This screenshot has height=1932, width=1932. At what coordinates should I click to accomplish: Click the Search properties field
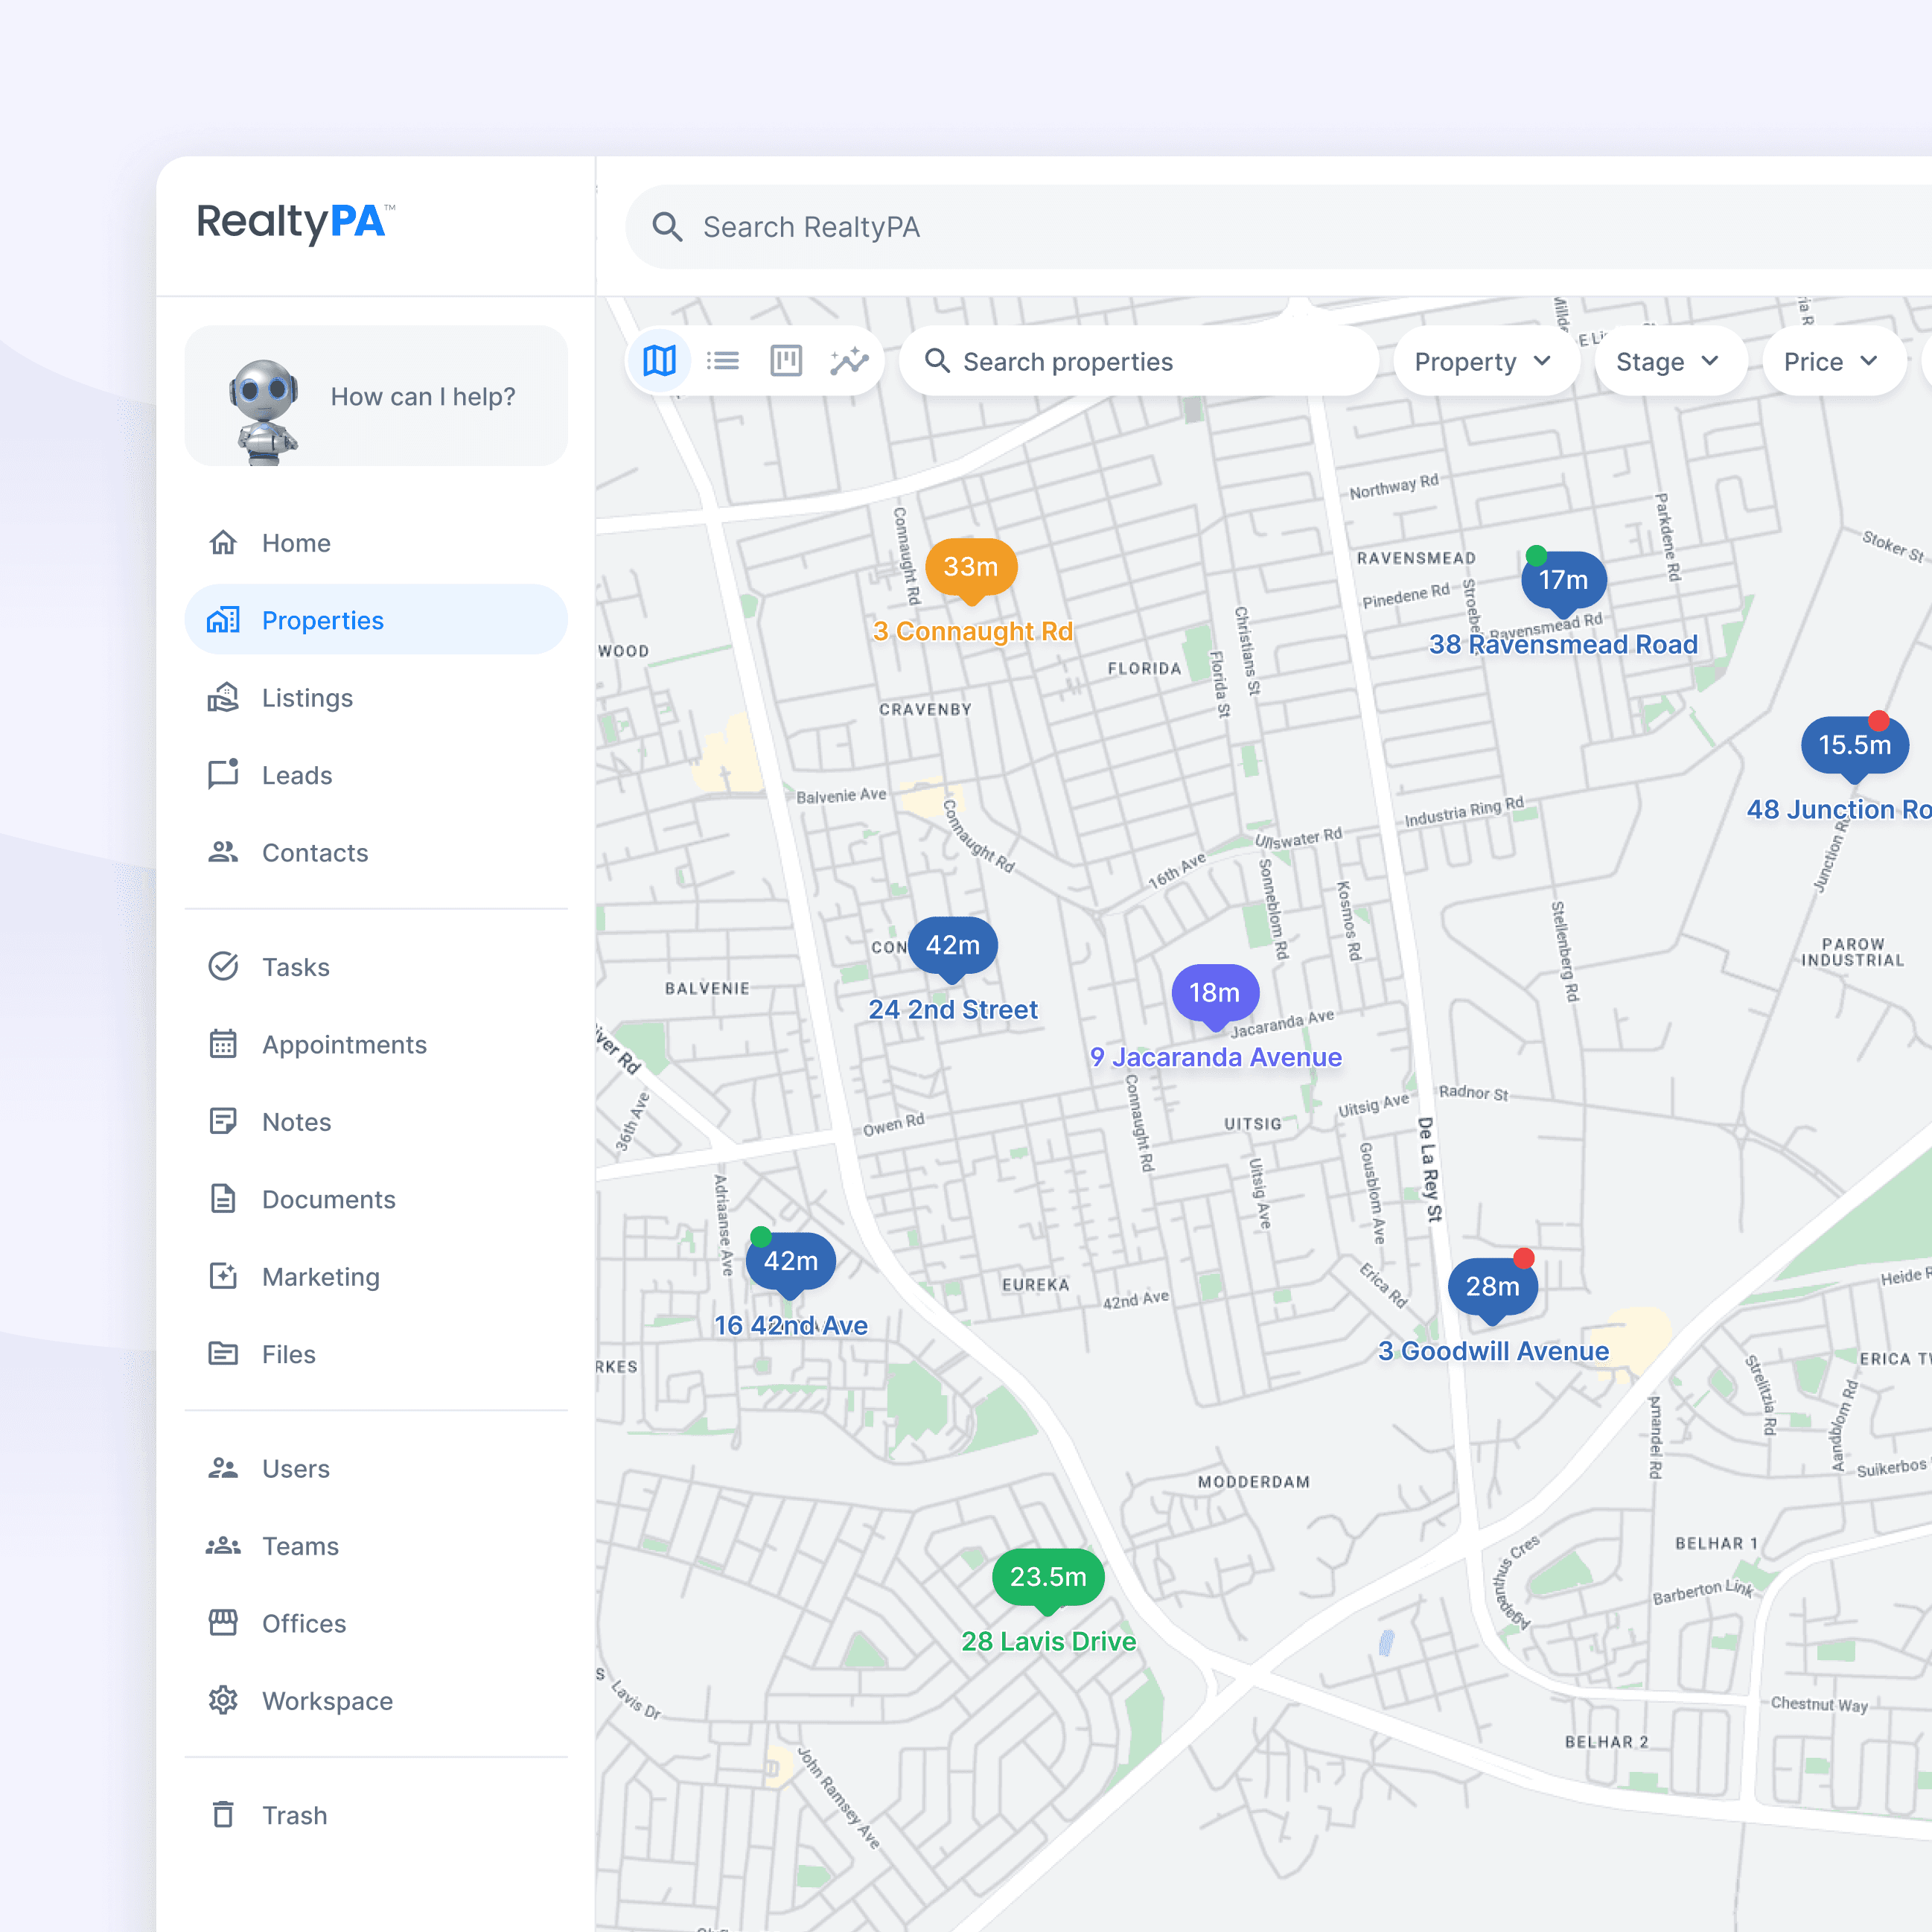(x=1140, y=362)
